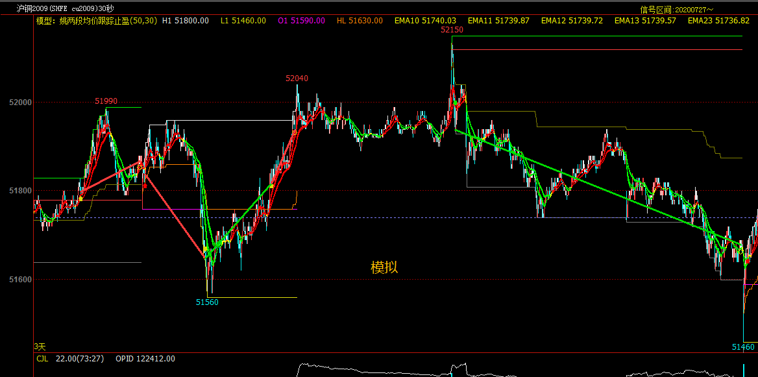Click the 信号区间 date range label
The height and width of the screenshot is (377, 758).
pos(676,10)
